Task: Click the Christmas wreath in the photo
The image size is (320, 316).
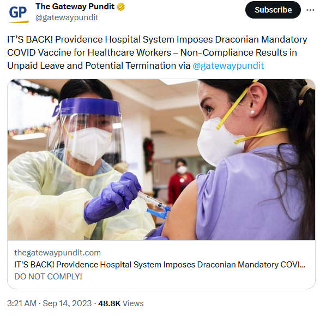Action: coord(148,154)
